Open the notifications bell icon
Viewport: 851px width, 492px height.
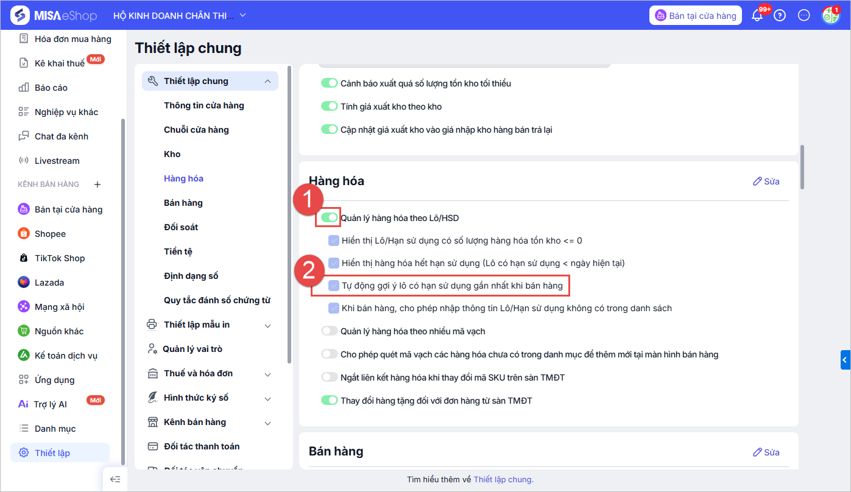(x=758, y=16)
